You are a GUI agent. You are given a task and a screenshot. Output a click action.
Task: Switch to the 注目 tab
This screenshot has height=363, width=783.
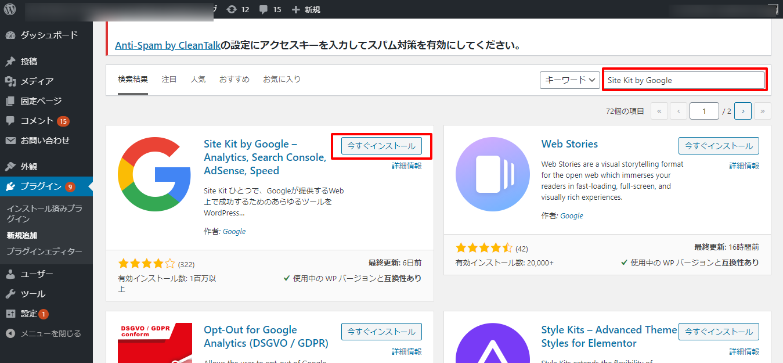[169, 80]
